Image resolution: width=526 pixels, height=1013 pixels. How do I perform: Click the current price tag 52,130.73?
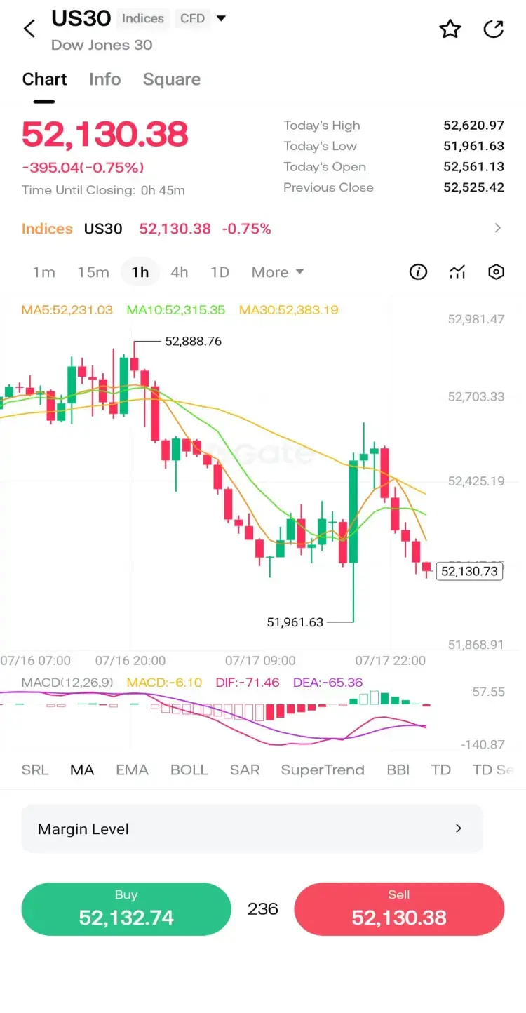point(469,571)
